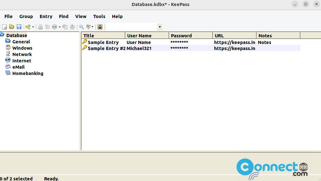
Task: Click the Open database folder icon
Action: [12, 27]
